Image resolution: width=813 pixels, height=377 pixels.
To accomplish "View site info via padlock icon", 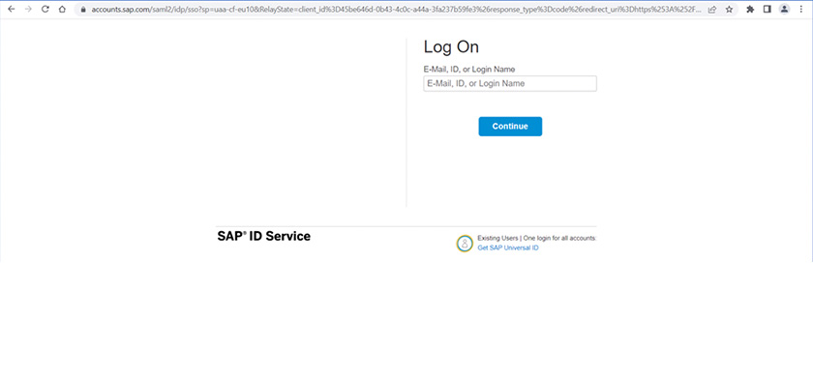I will tap(82, 10).
